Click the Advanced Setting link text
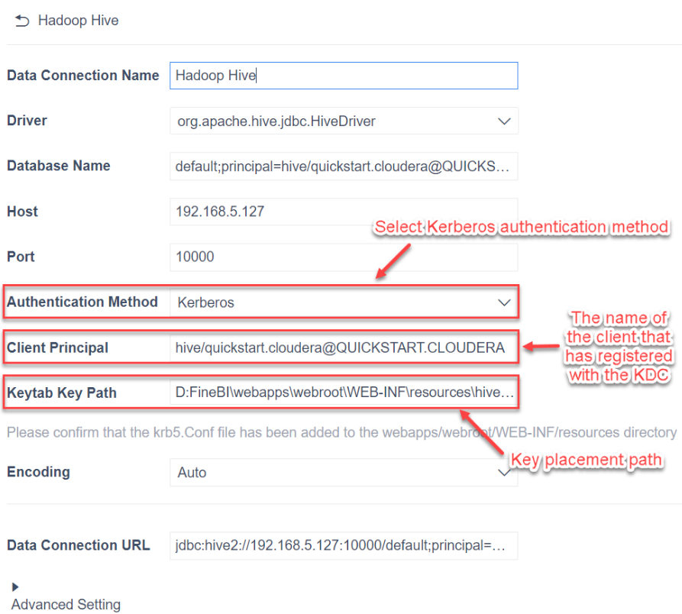This screenshot has width=682, height=614. coord(66,604)
